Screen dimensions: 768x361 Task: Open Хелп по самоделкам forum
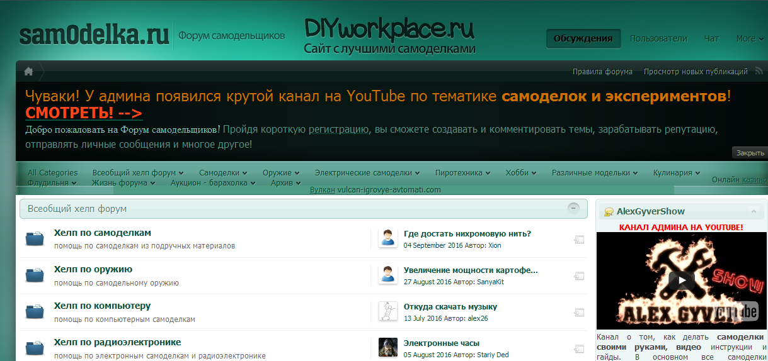(x=103, y=233)
